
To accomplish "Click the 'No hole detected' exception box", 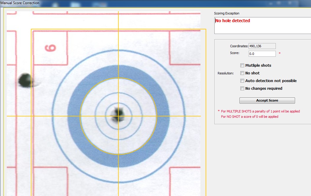I will pyautogui.click(x=262, y=25).
